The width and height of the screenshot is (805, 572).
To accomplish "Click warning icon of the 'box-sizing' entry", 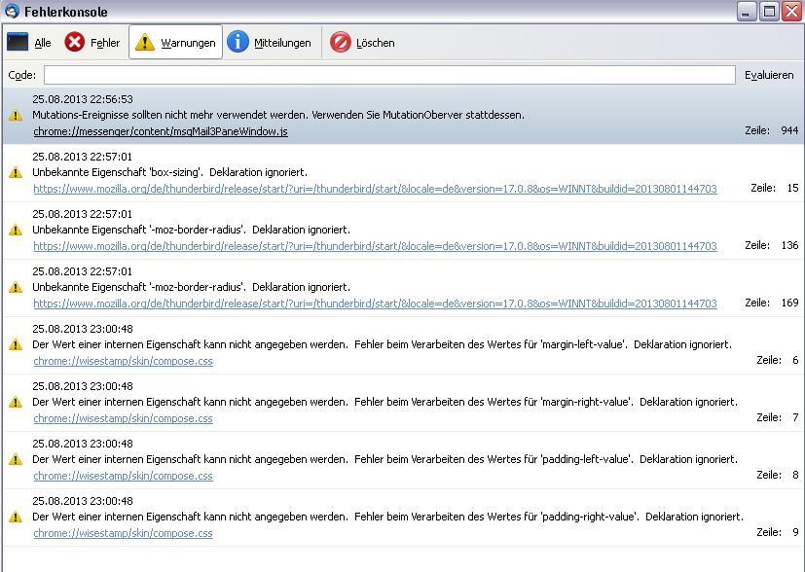I will click(x=16, y=172).
